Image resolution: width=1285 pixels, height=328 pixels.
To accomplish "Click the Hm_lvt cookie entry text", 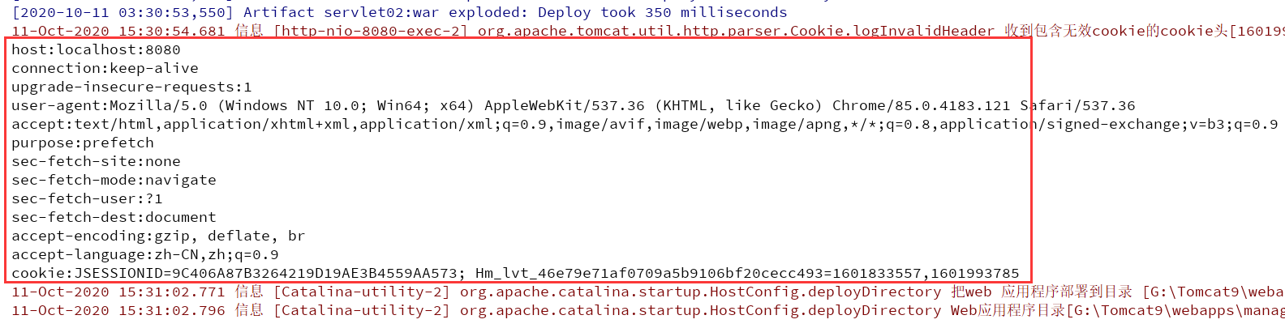I will [747, 273].
